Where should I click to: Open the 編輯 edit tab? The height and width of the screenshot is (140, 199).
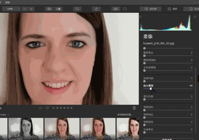(x=172, y=9)
